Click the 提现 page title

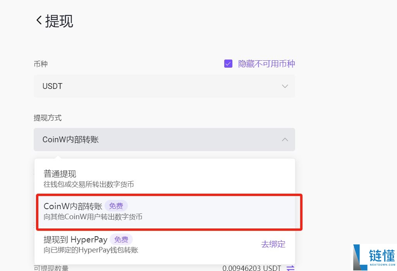(59, 21)
